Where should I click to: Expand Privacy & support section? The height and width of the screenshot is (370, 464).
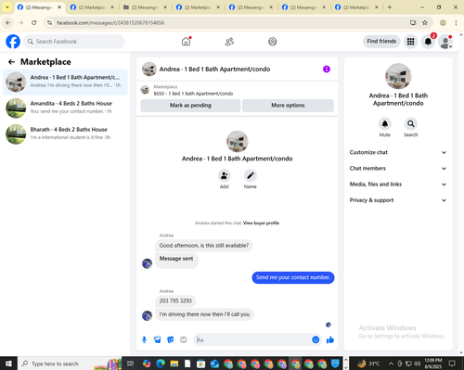398,200
